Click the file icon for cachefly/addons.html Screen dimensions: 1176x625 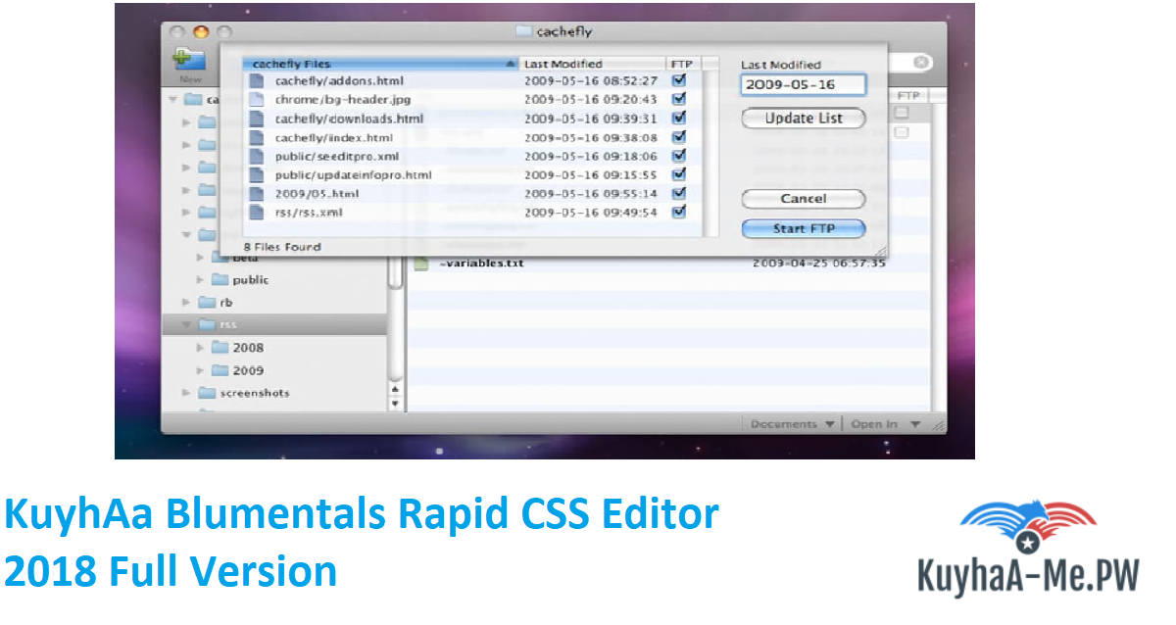coord(257,81)
